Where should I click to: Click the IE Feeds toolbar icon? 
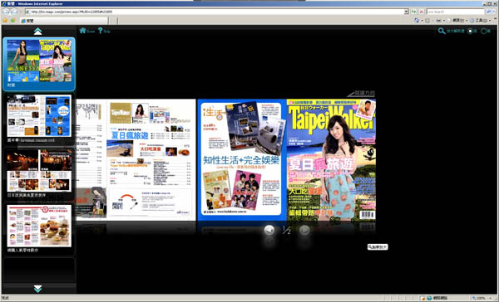coord(427,20)
